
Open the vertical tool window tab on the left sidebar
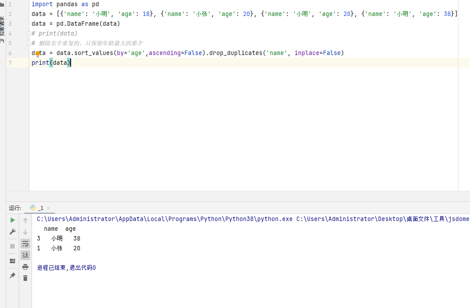(x=2, y=30)
